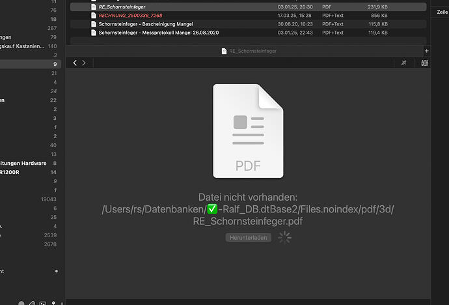Click the white dot indicator in sidebar
This screenshot has width=449, height=305.
tap(57, 271)
